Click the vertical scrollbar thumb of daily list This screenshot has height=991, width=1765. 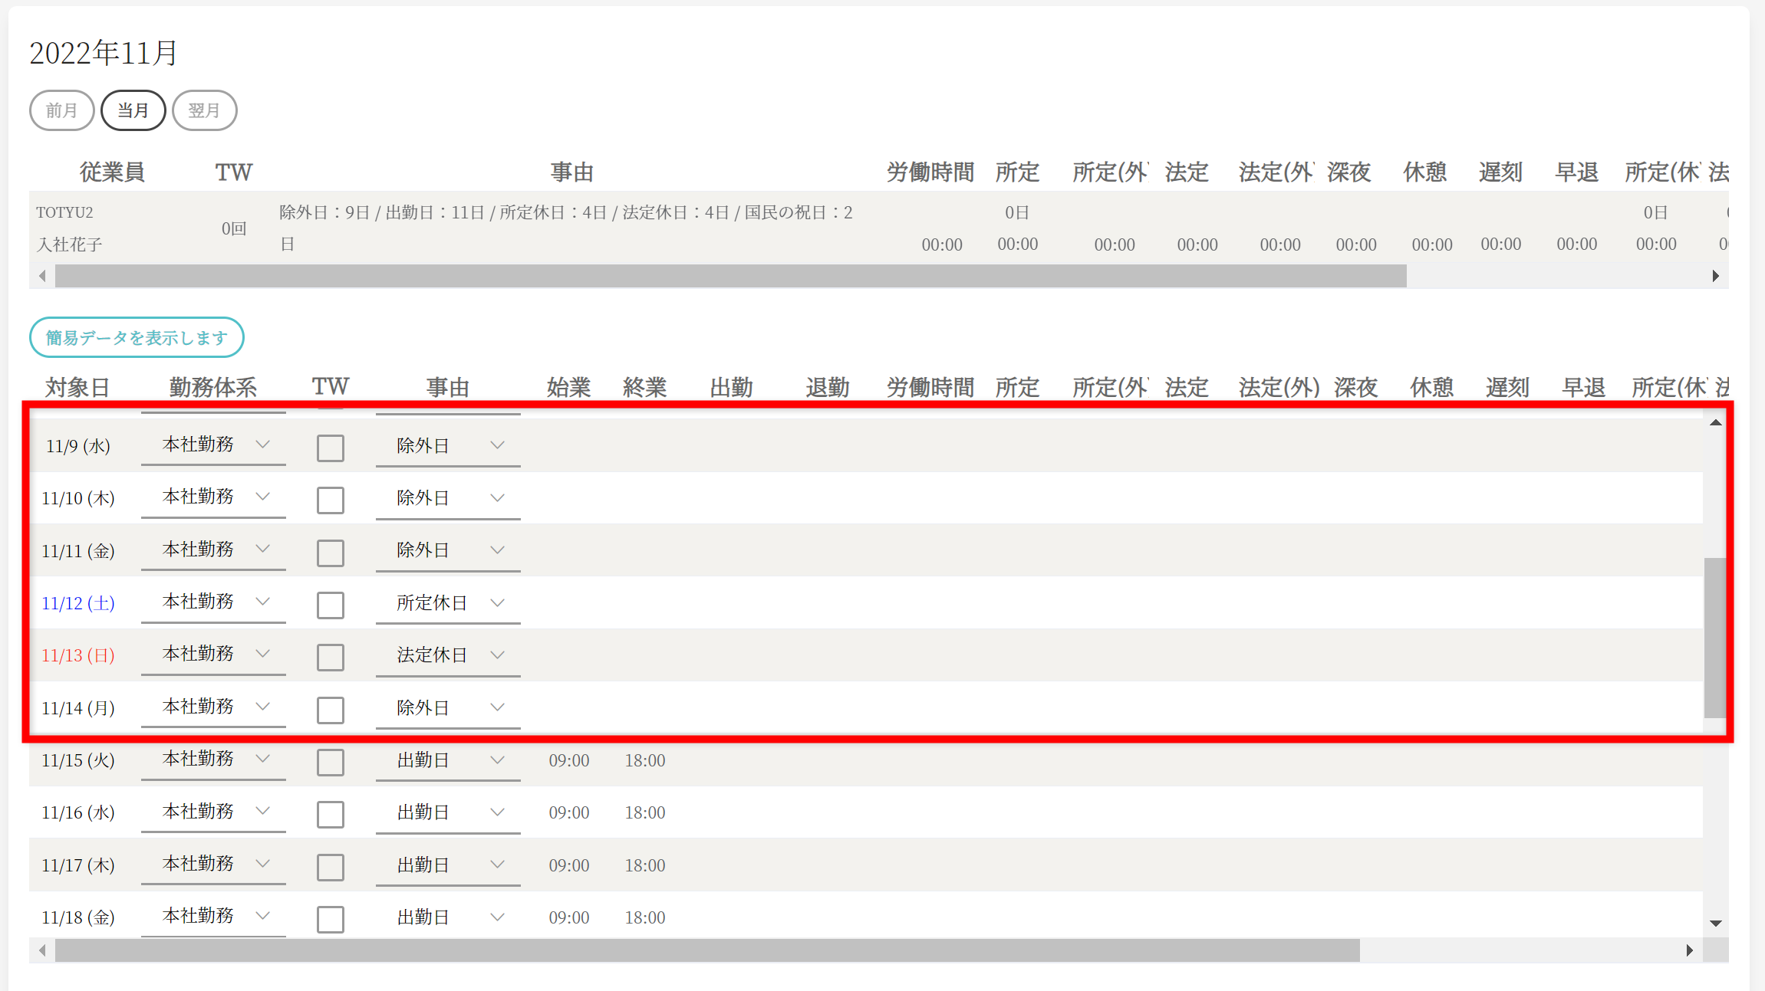pyautogui.click(x=1714, y=636)
